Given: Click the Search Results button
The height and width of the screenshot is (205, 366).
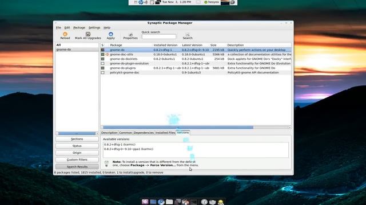Looking at the screenshot, I should point(77,167).
